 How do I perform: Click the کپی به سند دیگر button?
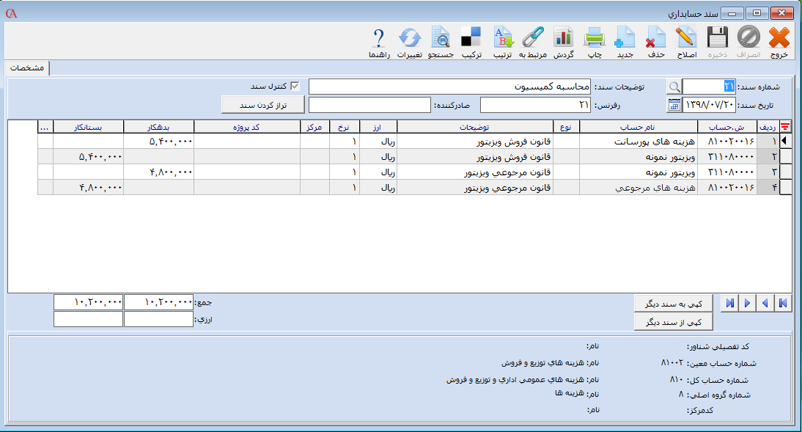tap(672, 303)
